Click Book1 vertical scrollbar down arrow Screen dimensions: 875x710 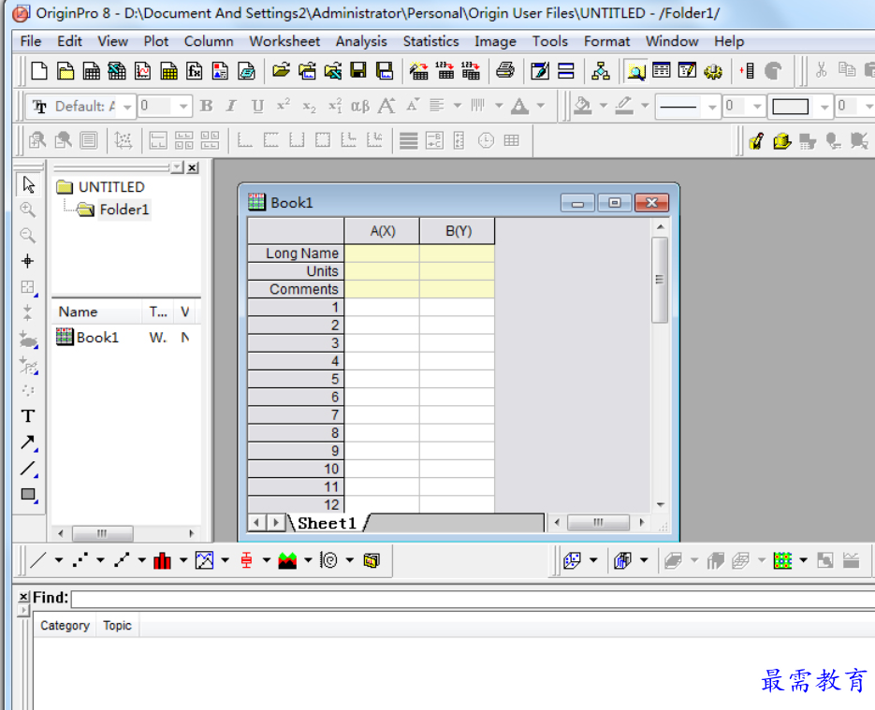tap(660, 504)
